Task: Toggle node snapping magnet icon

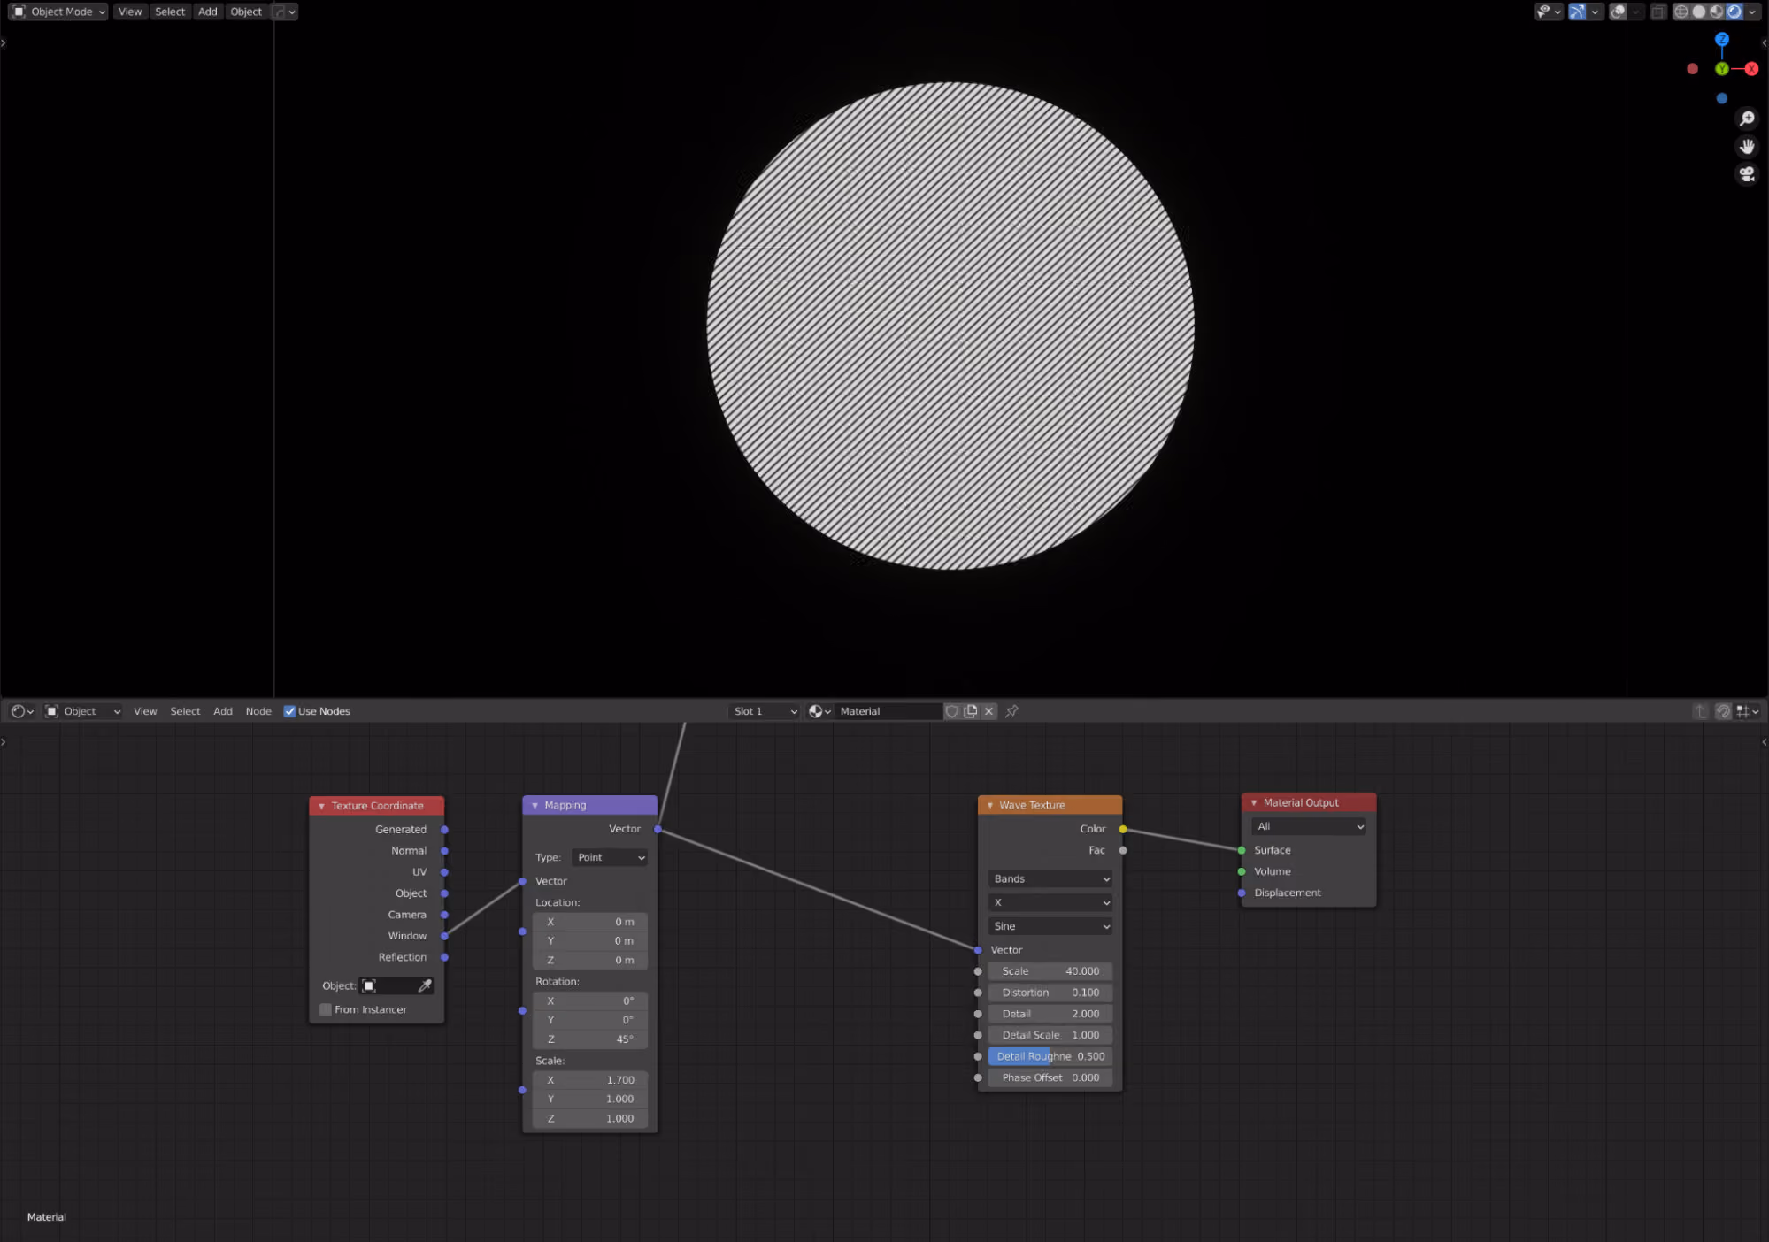Action: [1723, 711]
